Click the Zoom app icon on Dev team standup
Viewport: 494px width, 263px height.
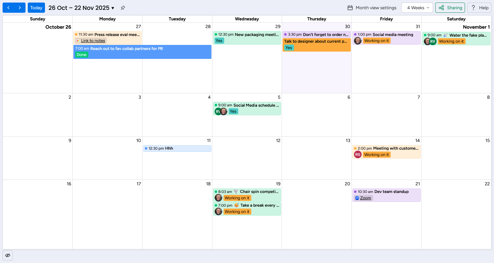[357, 198]
